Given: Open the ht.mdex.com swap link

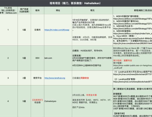Looking at the screenshot, I should [57, 30].
